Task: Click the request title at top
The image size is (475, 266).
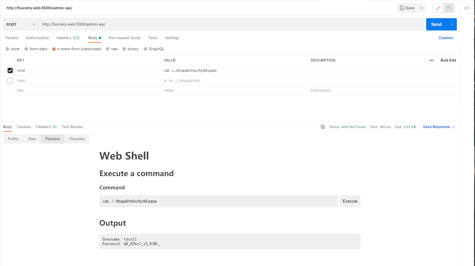Action: 39,8
